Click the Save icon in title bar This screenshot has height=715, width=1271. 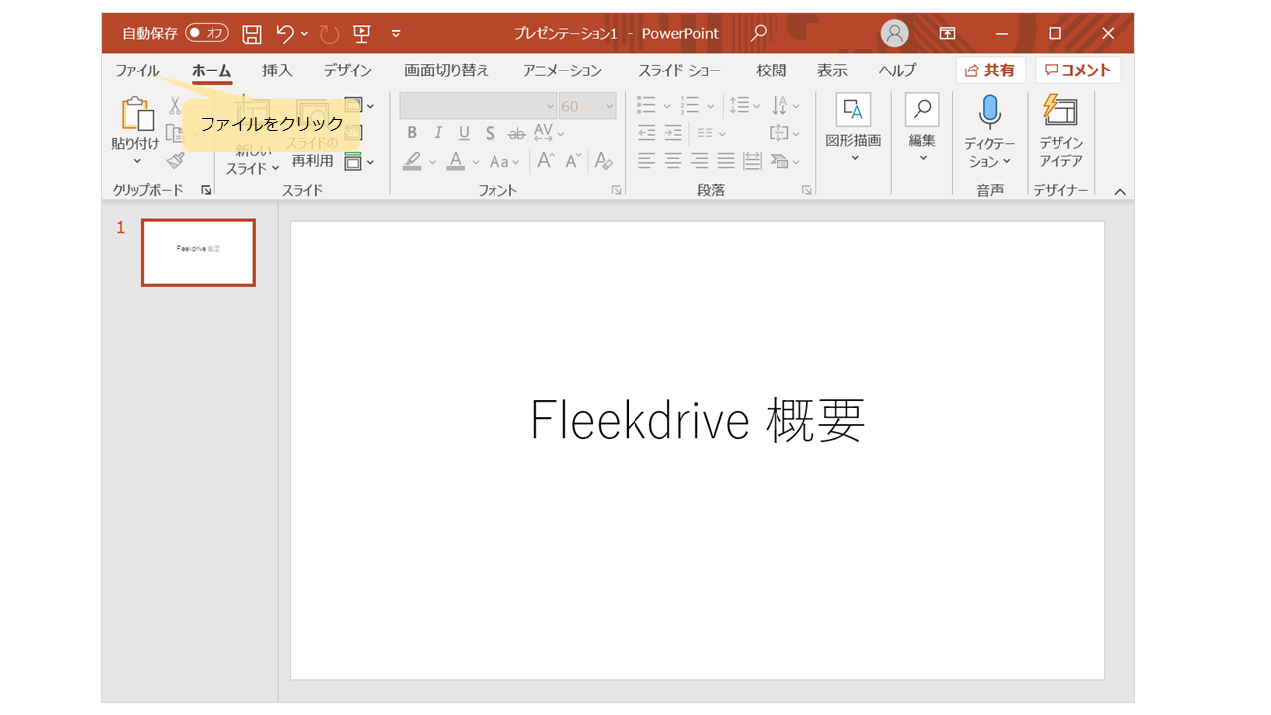[x=252, y=34]
